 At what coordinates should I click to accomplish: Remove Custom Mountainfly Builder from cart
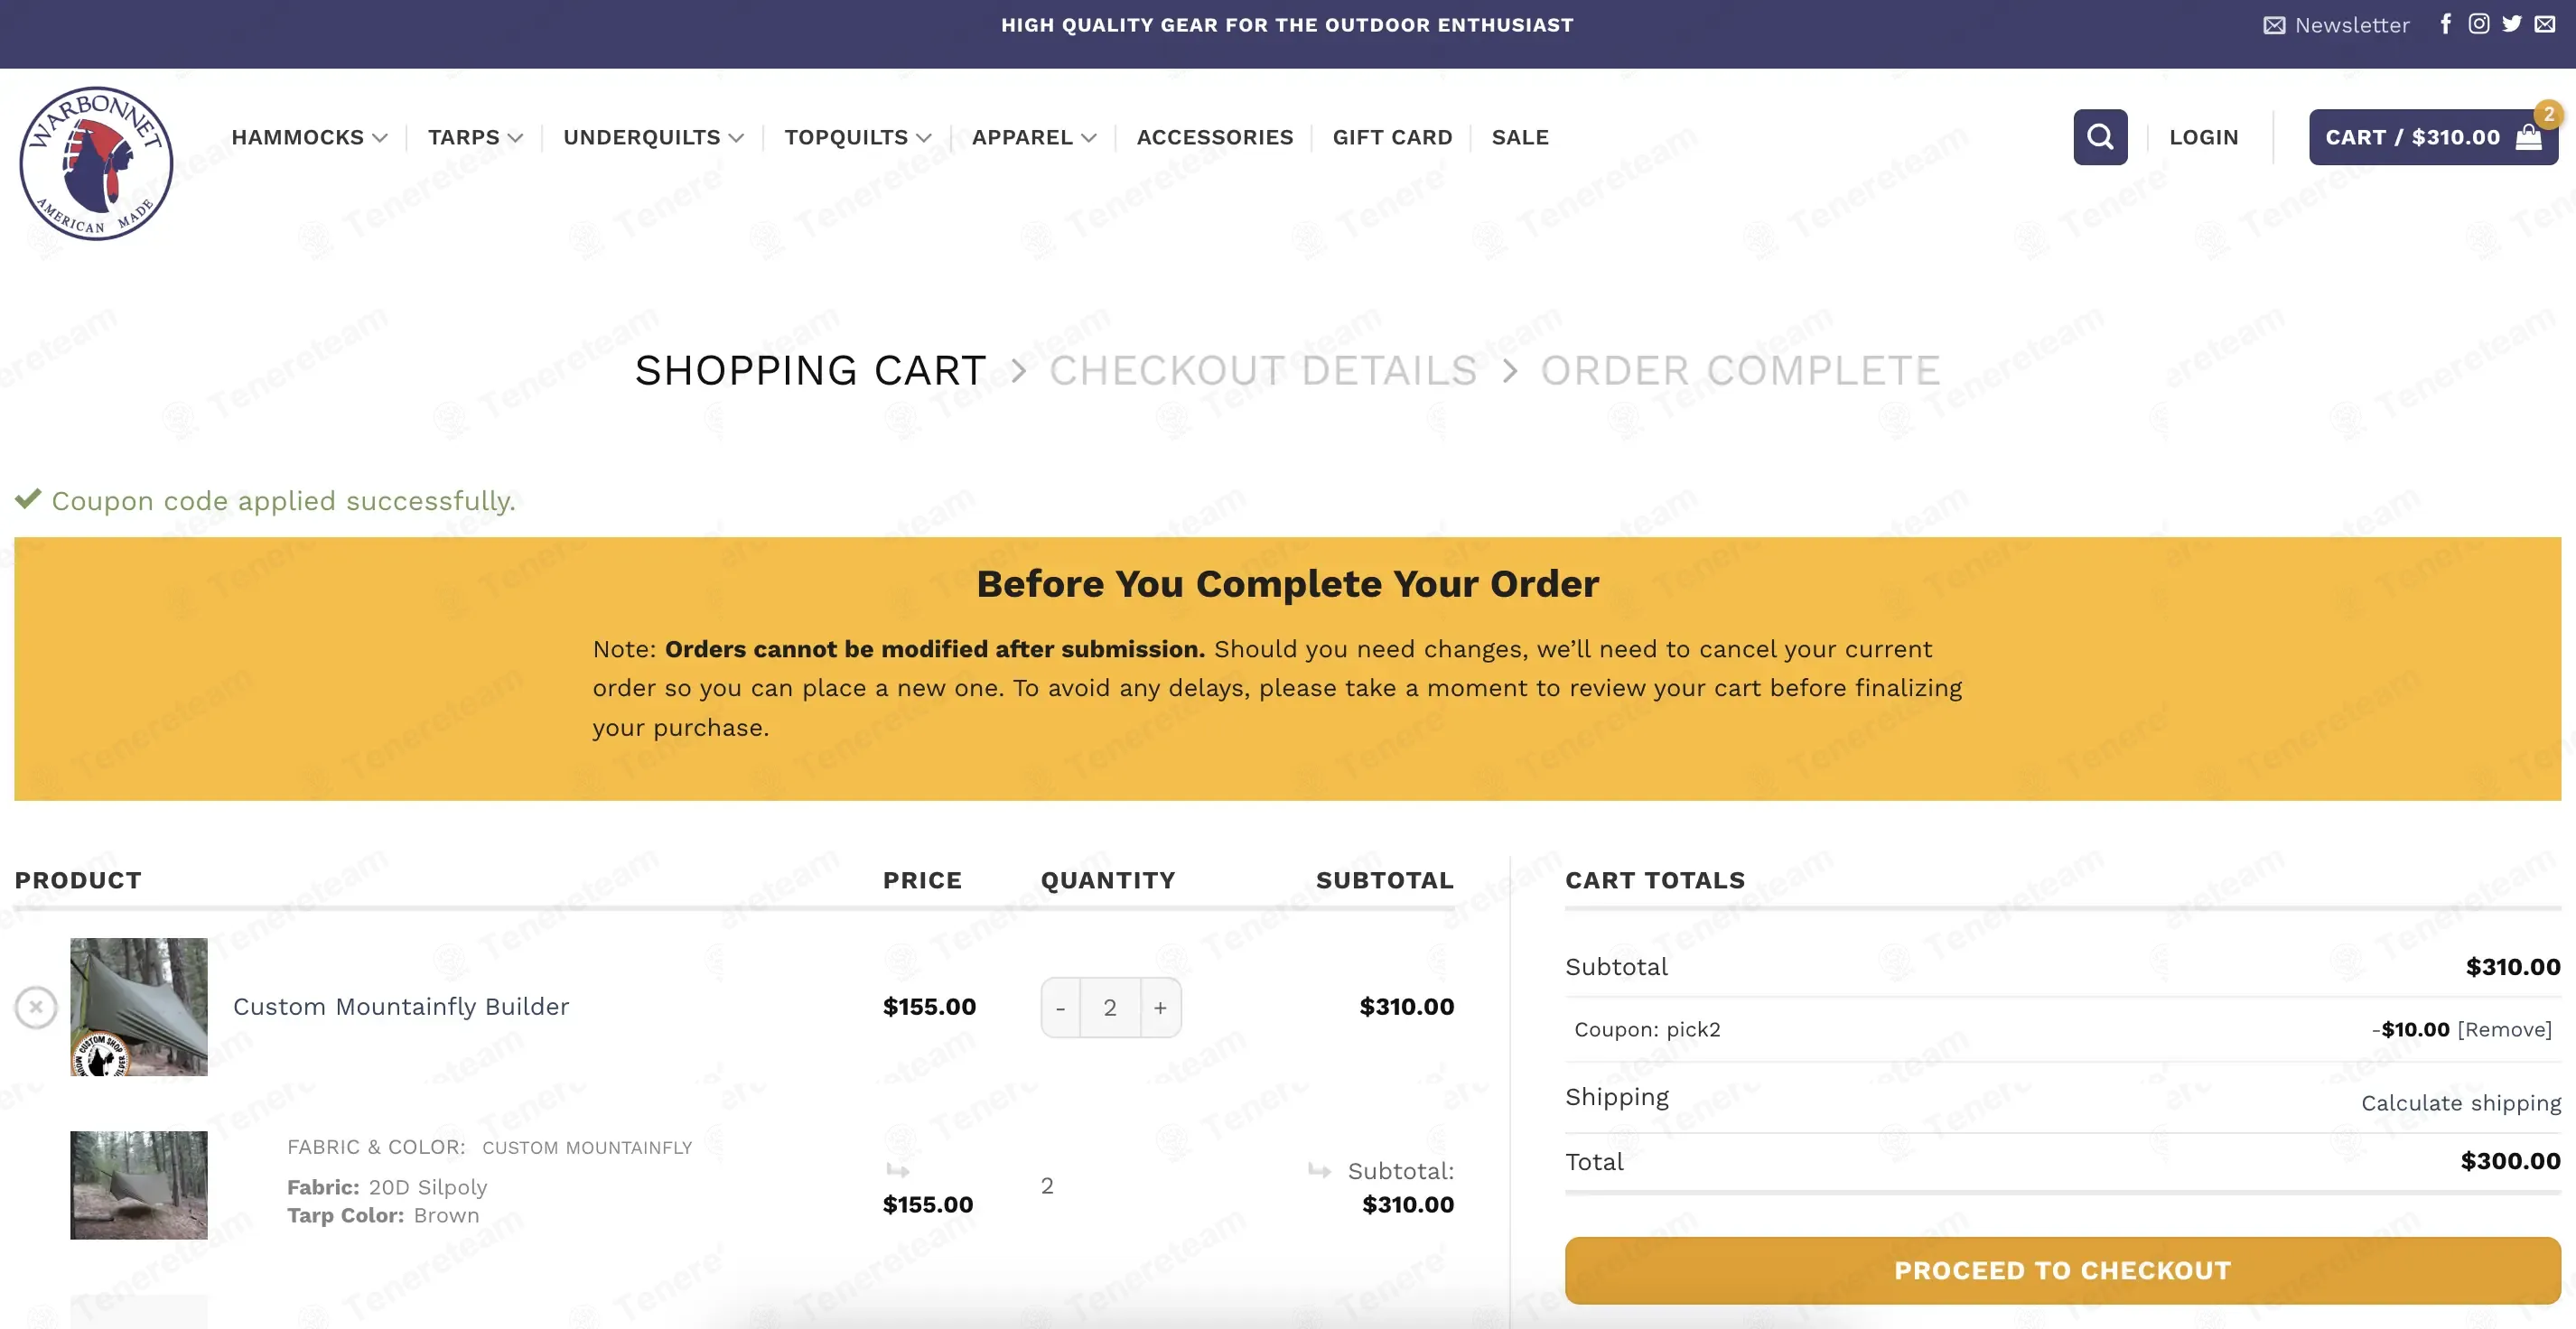[36, 1008]
